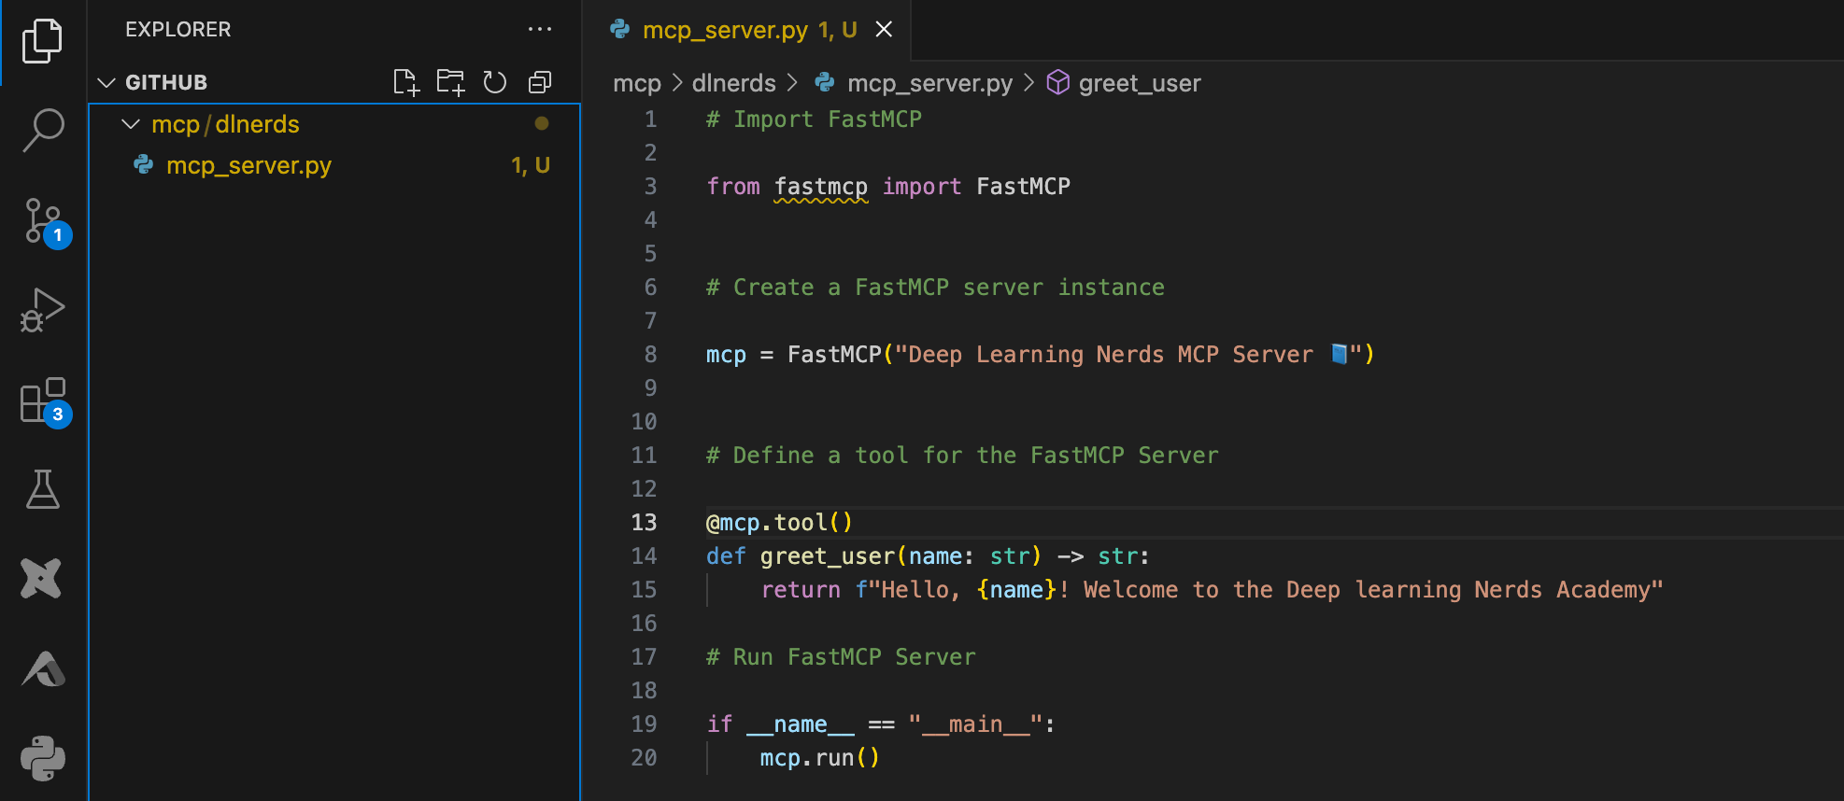Collapse the mcp/dlnerds folder

pyautogui.click(x=131, y=124)
